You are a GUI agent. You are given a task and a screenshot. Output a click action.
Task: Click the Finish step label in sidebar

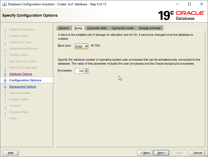click(13, 118)
